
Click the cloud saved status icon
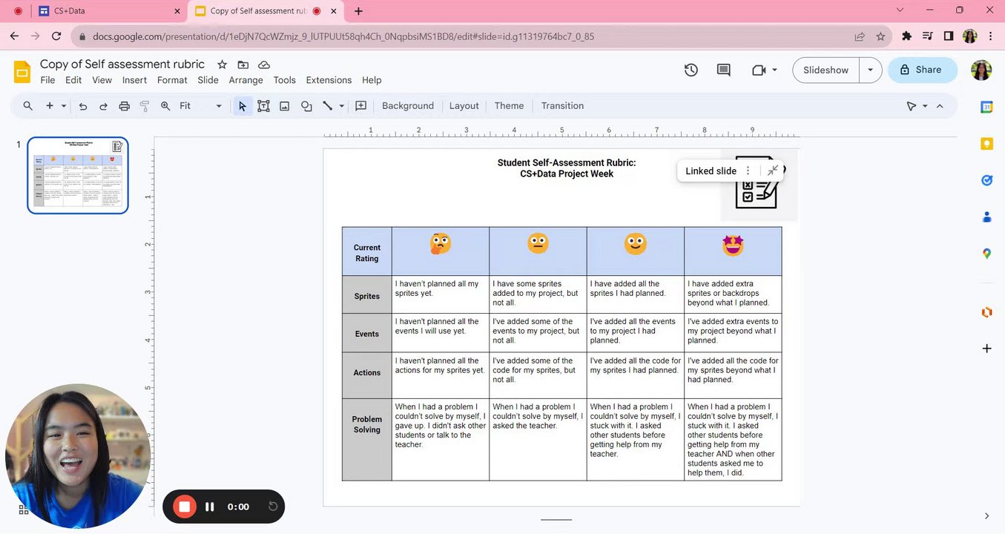pos(264,65)
